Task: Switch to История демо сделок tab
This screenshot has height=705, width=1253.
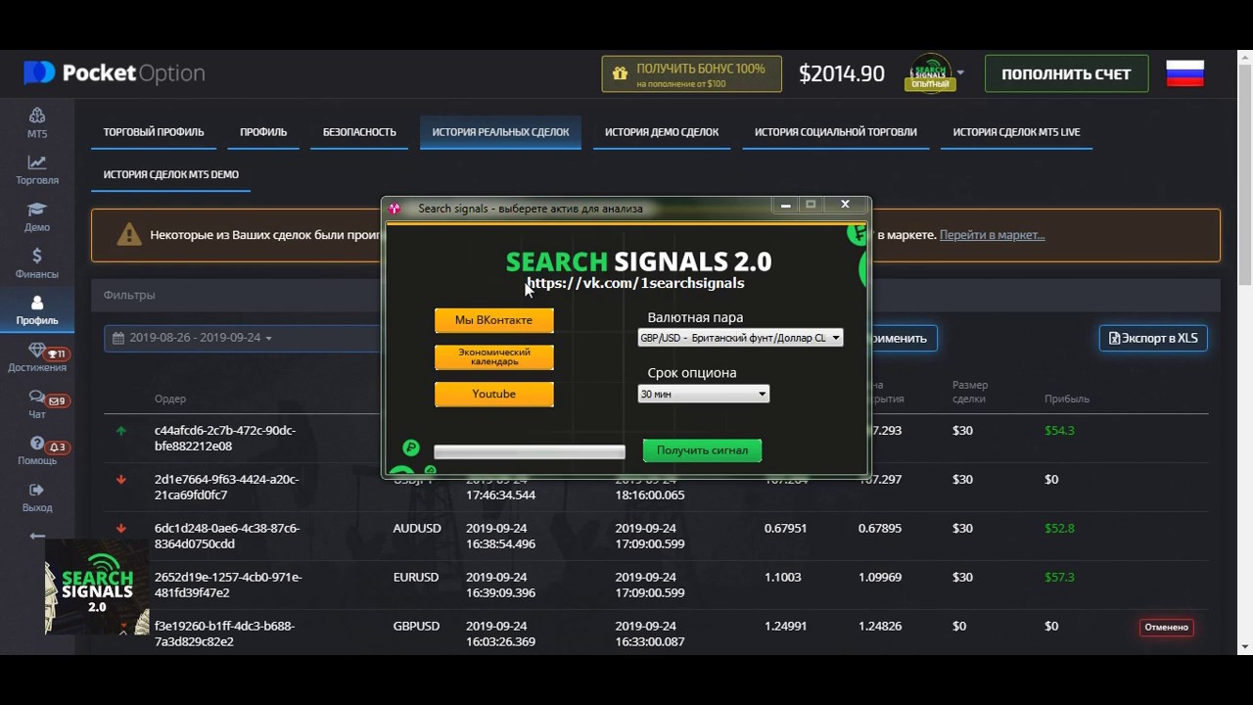Action: pos(662,132)
